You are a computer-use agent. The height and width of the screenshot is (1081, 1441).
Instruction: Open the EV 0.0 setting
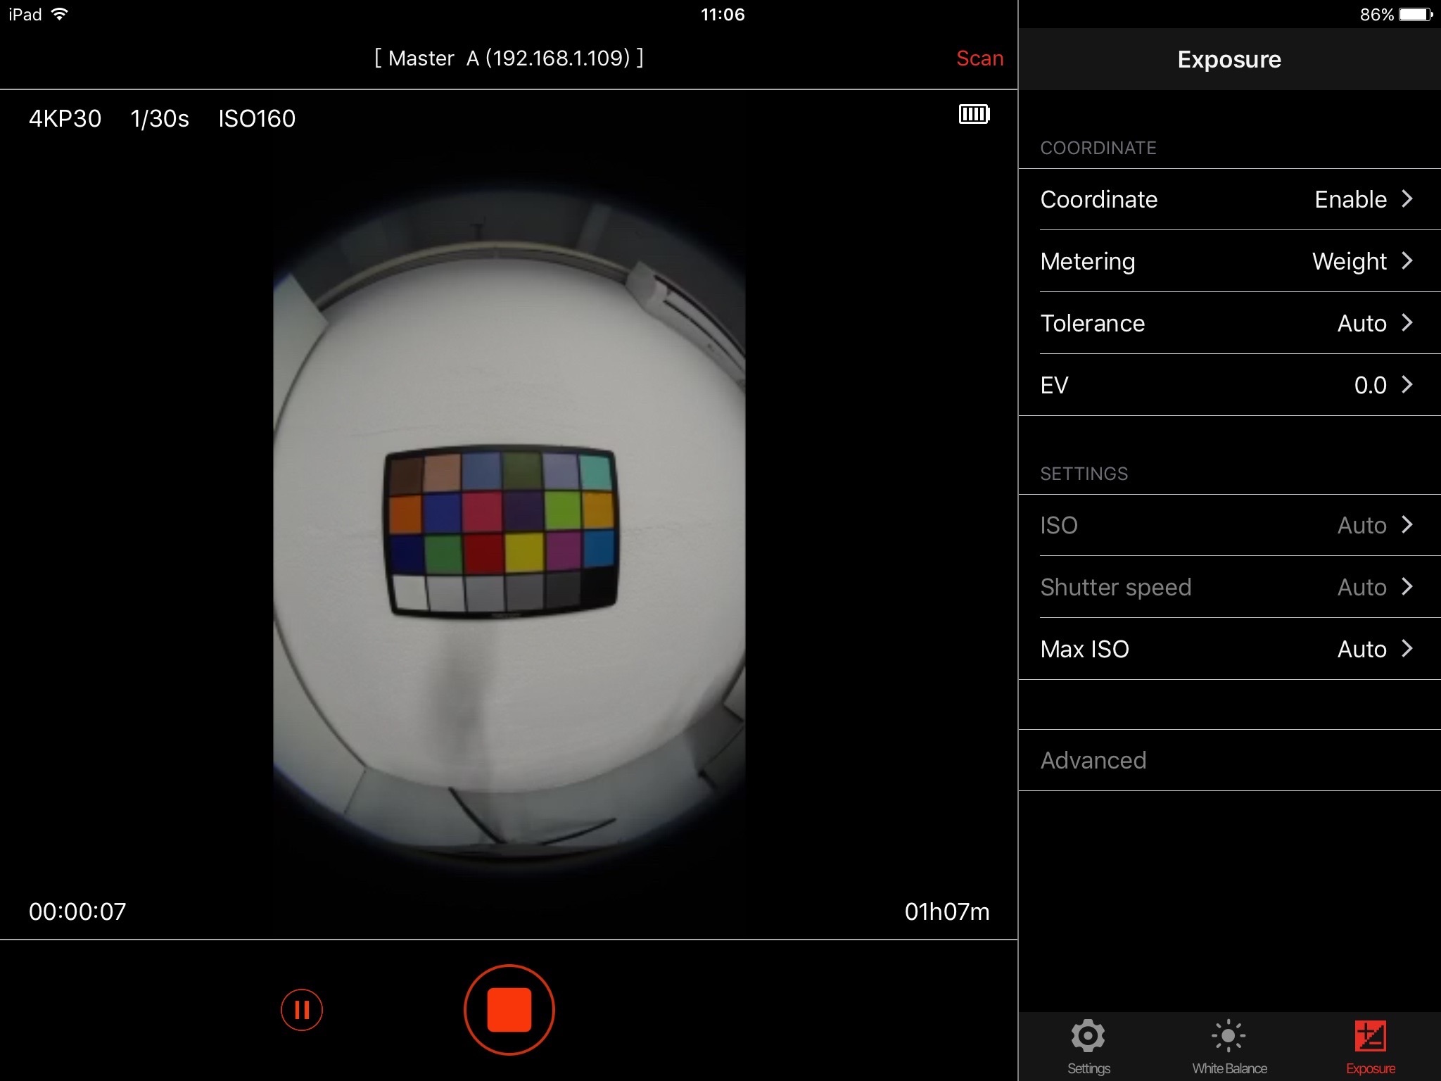click(x=1229, y=385)
